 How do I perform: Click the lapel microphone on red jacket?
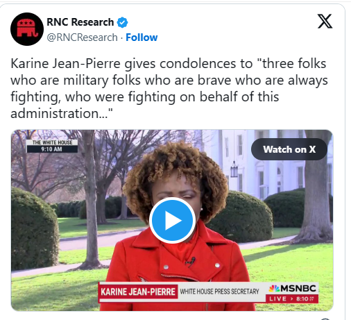(x=191, y=261)
